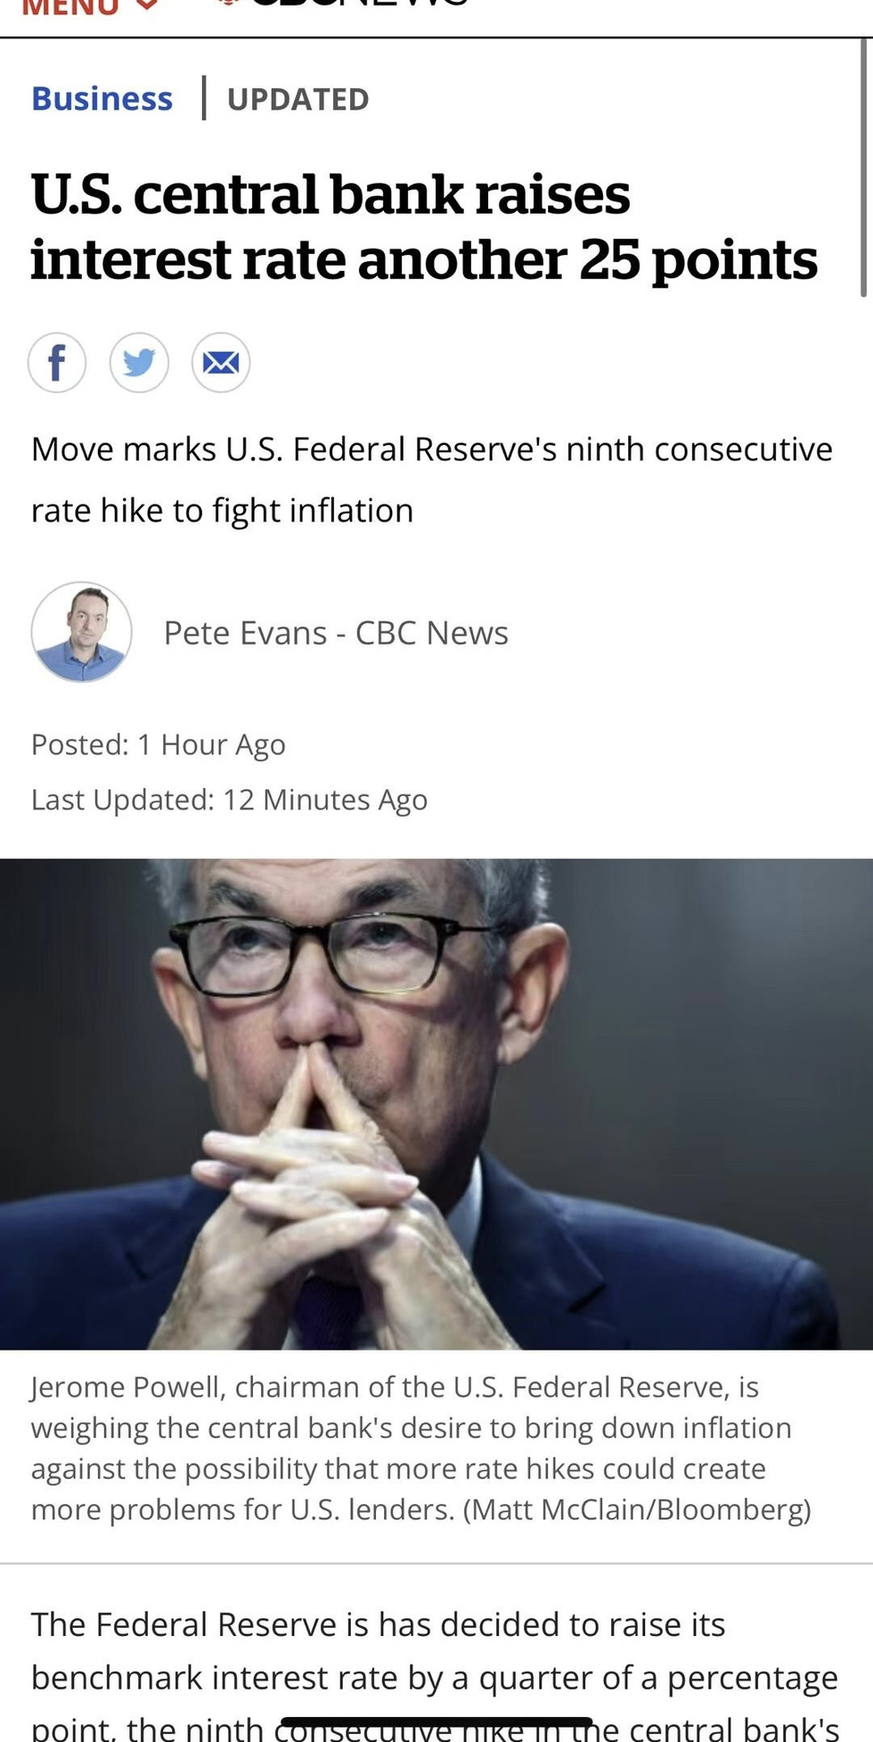Tap the vertical divider between Business and UPDATED
The width and height of the screenshot is (873, 1742).
pyautogui.click(x=205, y=98)
